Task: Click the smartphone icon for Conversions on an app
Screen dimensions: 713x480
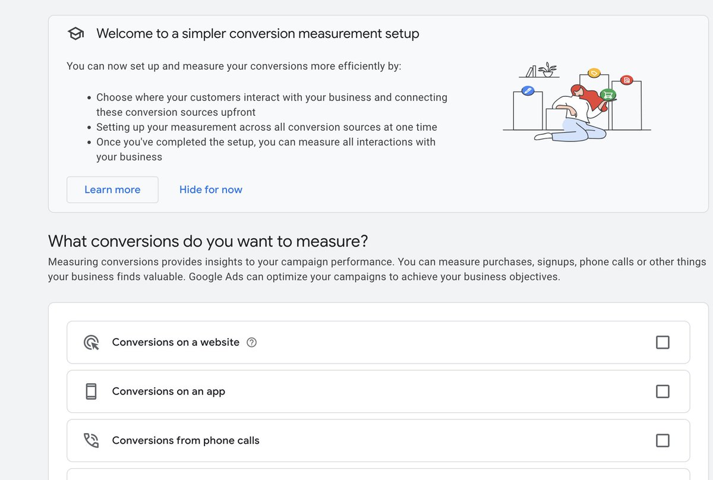Action: click(x=90, y=391)
